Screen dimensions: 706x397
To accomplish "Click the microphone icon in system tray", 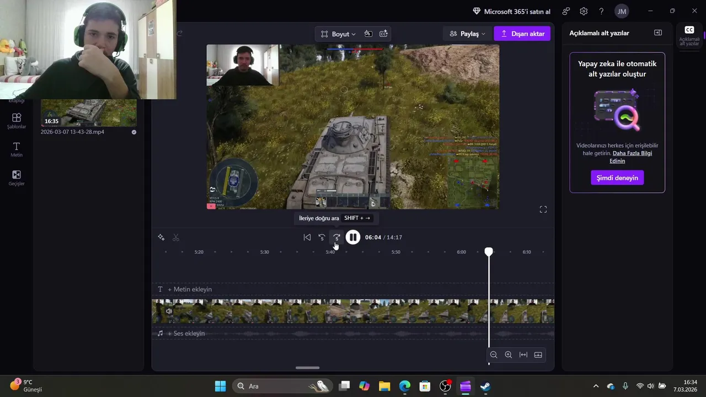I will pos(625,386).
